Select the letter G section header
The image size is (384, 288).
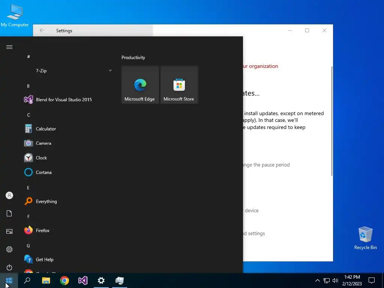[x=28, y=246]
